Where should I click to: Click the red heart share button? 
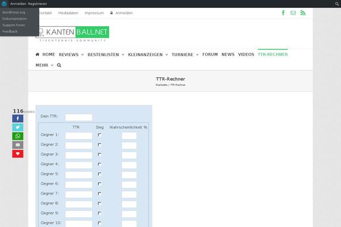pos(18,154)
